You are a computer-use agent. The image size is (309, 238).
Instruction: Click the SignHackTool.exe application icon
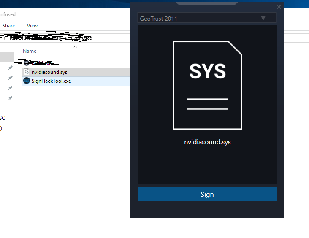[27, 81]
